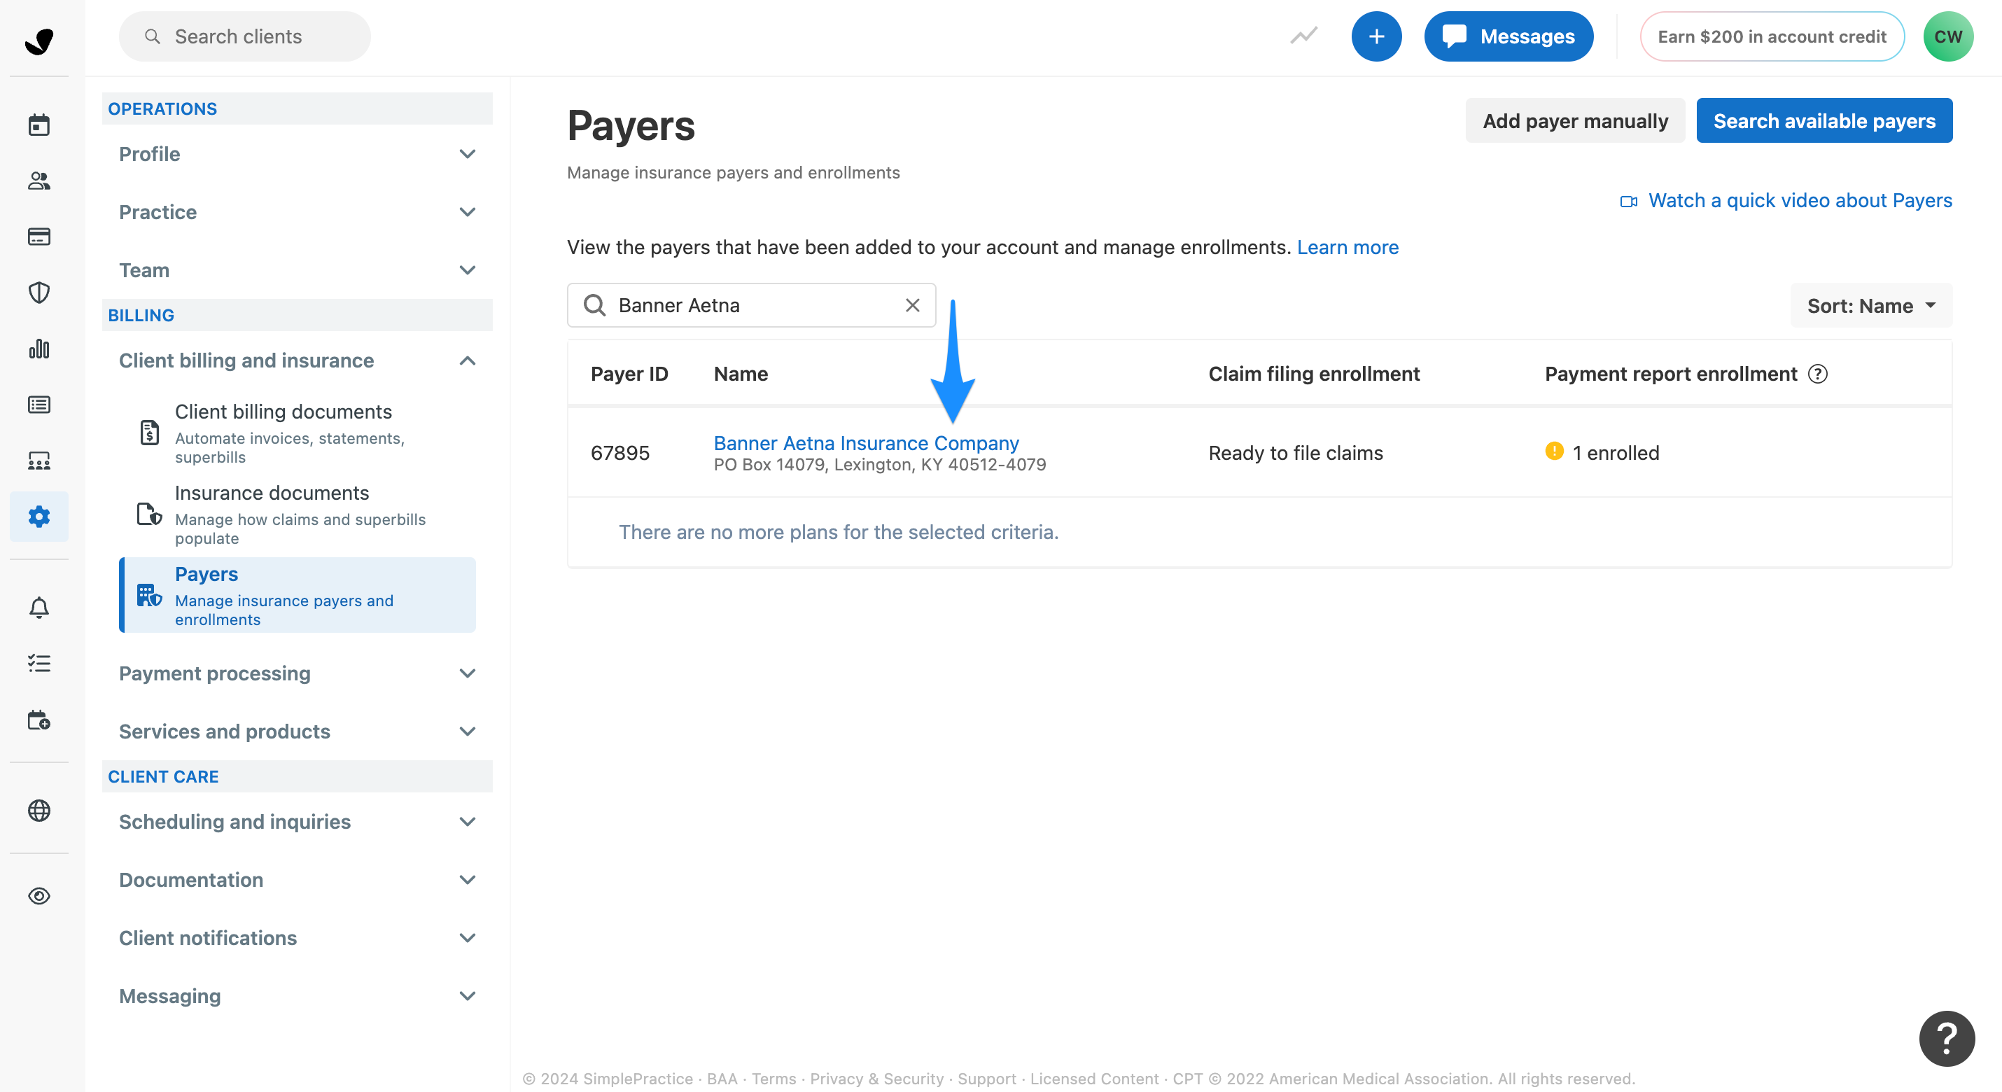
Task: Click the Insurance documents shield file icon
Action: [x=149, y=514]
